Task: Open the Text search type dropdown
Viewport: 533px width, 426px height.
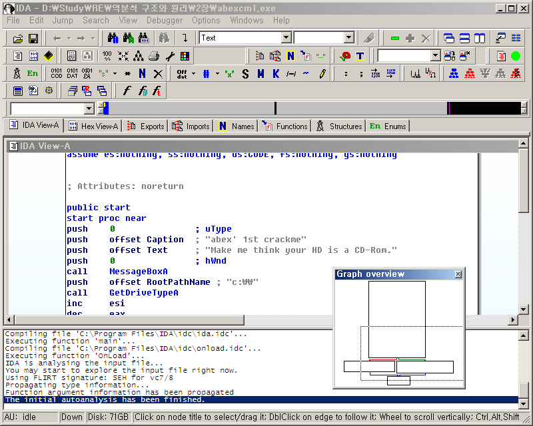Action: [x=286, y=38]
